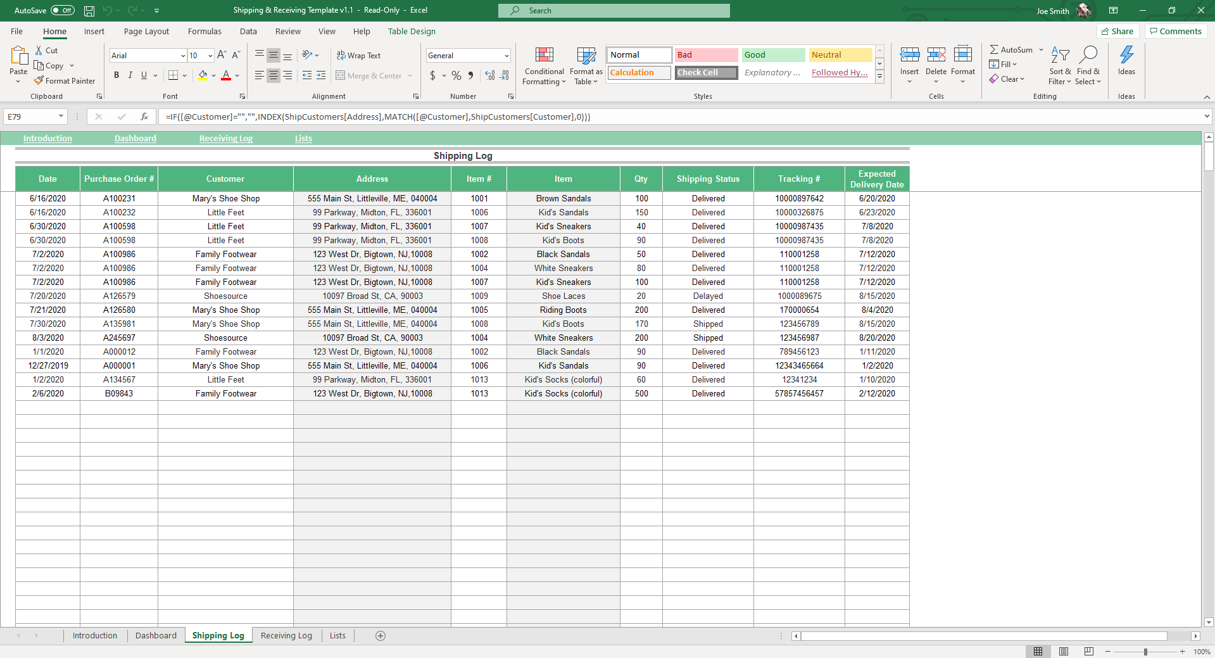
Task: Open the Formulas ribbon tab
Action: (204, 31)
